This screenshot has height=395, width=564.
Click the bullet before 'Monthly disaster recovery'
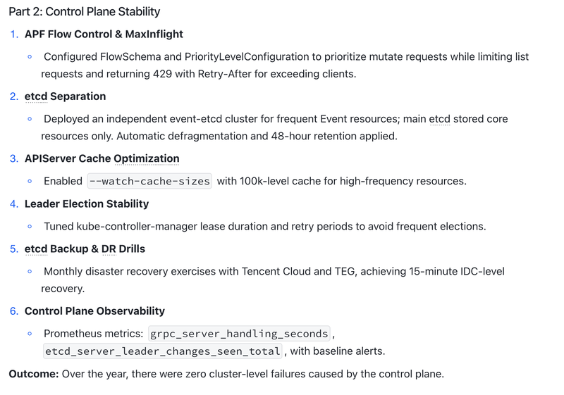[x=30, y=272]
